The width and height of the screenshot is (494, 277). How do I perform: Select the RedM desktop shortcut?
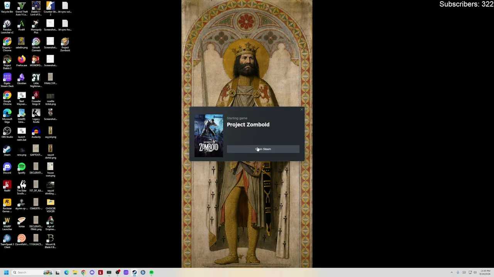coord(7,187)
